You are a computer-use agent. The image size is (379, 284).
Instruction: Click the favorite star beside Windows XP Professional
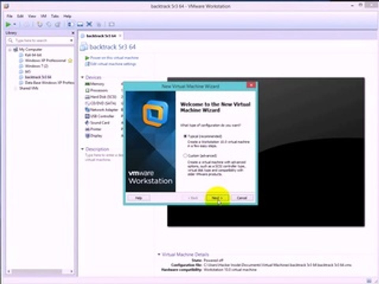click(70, 61)
